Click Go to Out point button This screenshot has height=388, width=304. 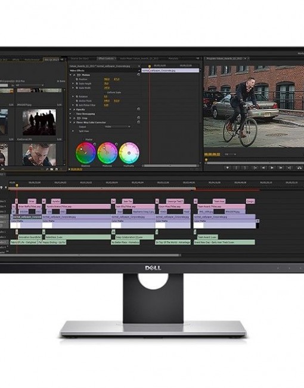(x=289, y=168)
